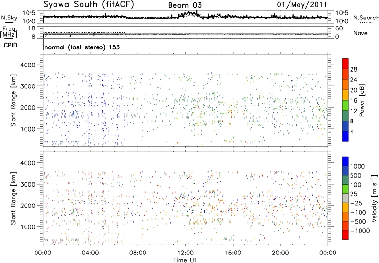
Task: Click the 'CPID' label
Action: [10, 45]
